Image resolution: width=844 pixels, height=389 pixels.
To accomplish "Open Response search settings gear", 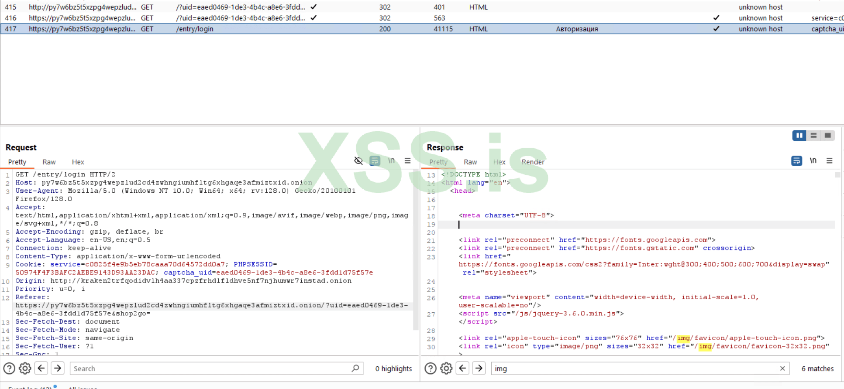I will [446, 369].
